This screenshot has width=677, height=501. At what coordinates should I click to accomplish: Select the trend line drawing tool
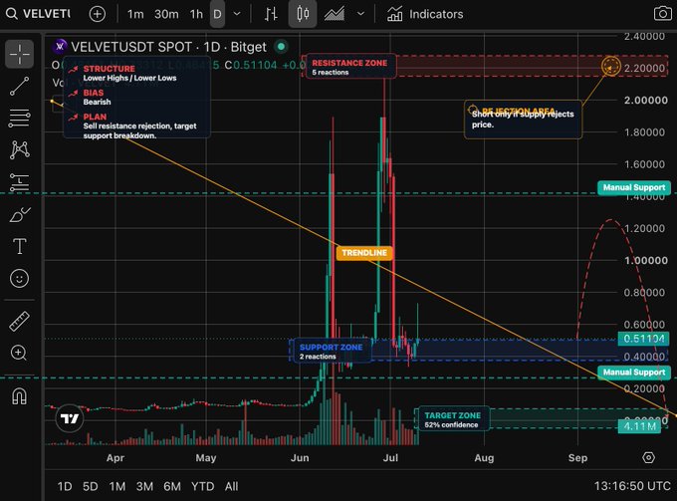pos(20,86)
